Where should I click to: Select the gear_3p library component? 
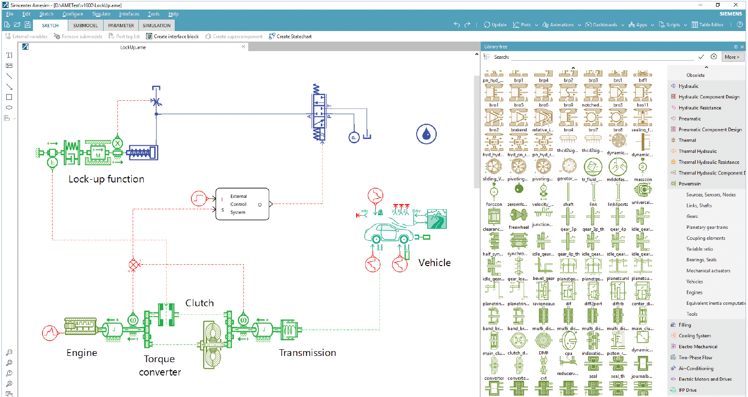568,220
